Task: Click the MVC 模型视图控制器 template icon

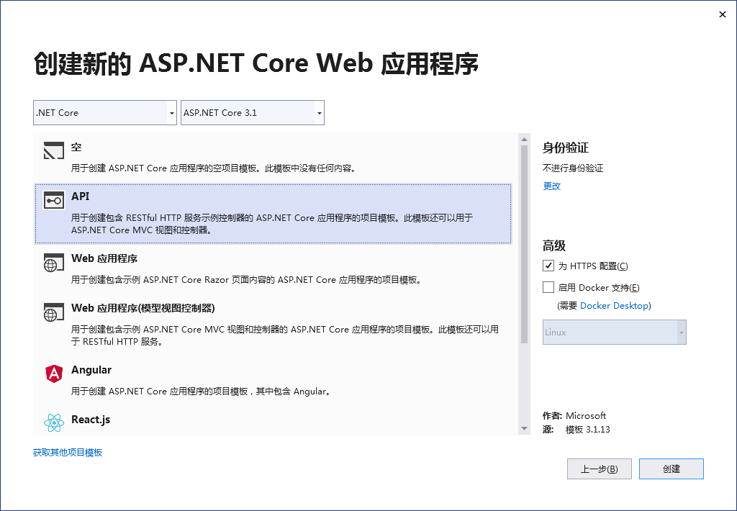Action: pyautogui.click(x=53, y=312)
